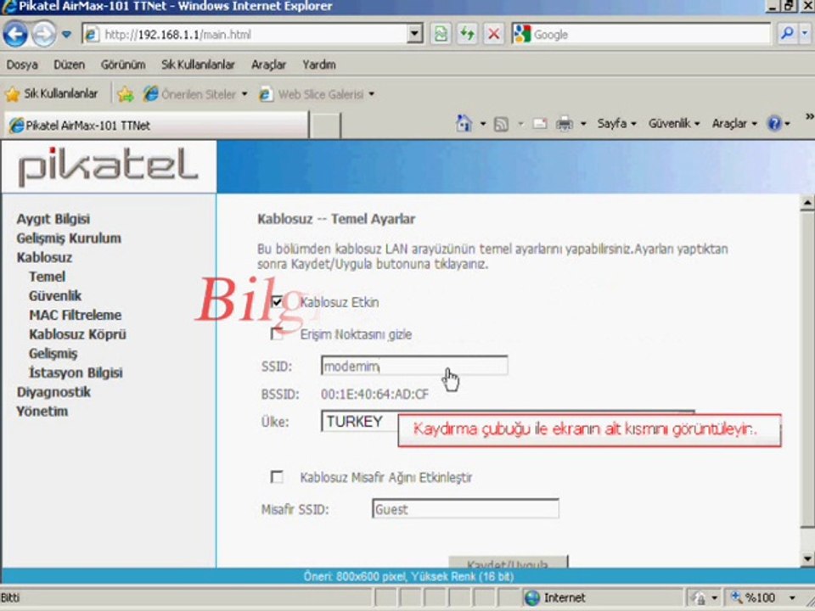Click the Sık Kullanılanlar star favorites button
The height and width of the screenshot is (611, 815).
52,94
